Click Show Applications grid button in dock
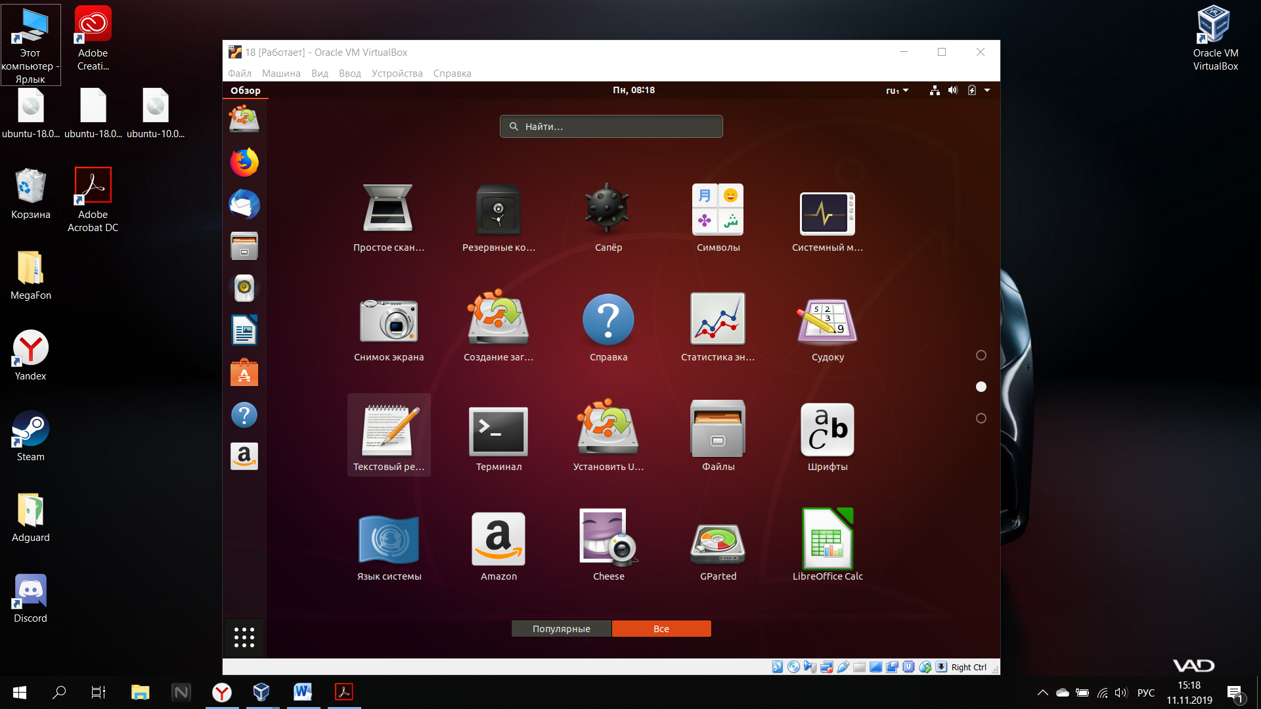Image resolution: width=1261 pixels, height=709 pixels. coord(244,637)
